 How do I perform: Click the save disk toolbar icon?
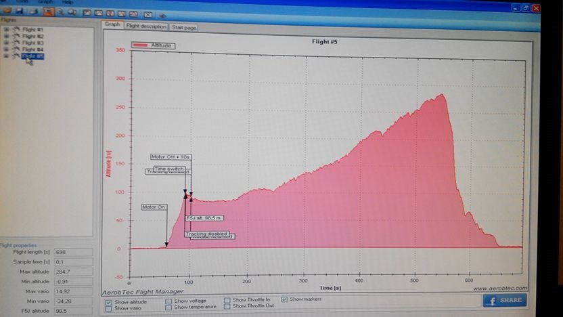tap(18, 12)
